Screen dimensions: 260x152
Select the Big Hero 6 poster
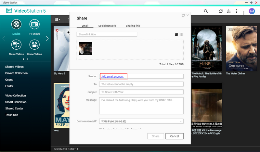tap(61, 49)
